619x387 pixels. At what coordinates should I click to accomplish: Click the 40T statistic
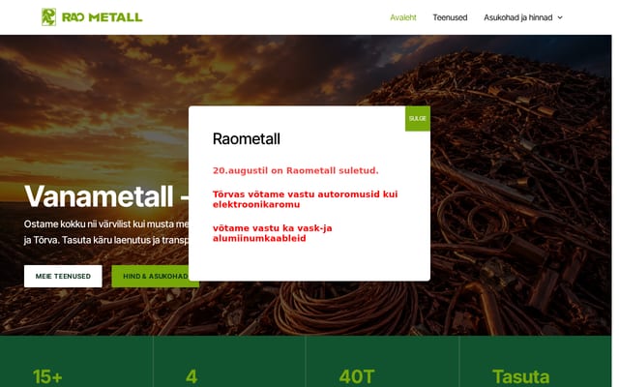(357, 376)
